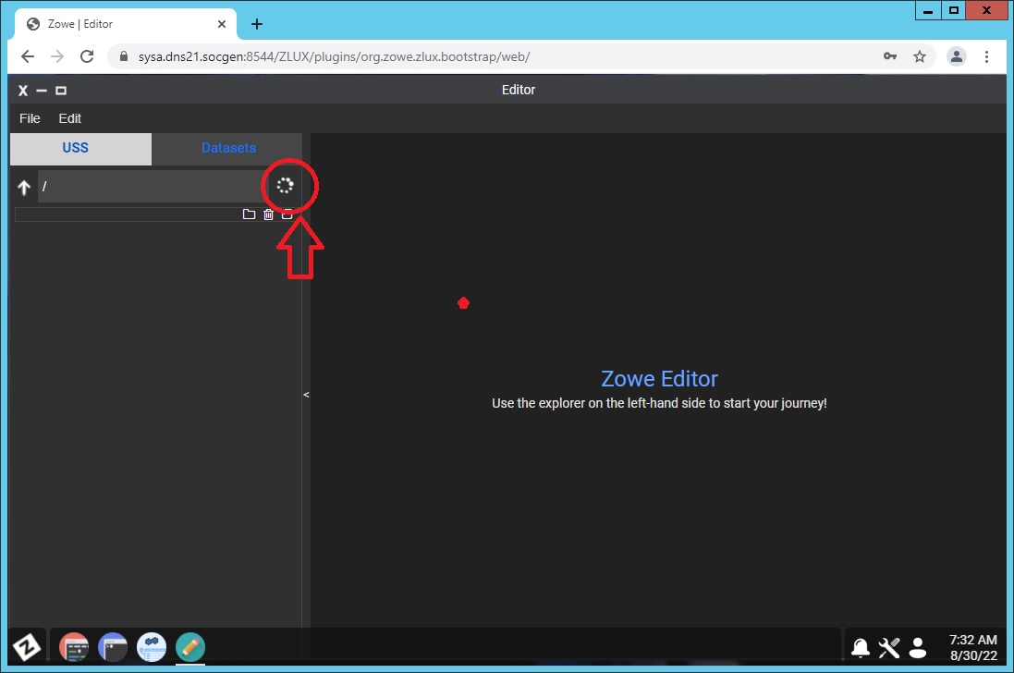Open the File menu
This screenshot has height=673, width=1014.
29,118
